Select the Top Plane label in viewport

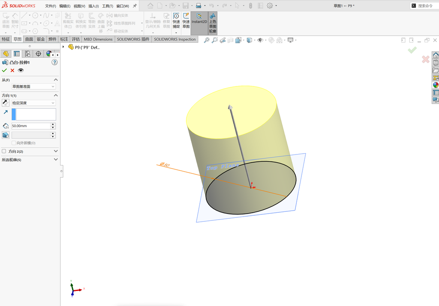[223, 167]
